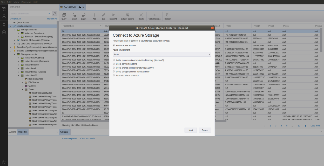The height and width of the screenshot is (166, 324).
Task: Switch to the Properties tab
Action: point(23,132)
